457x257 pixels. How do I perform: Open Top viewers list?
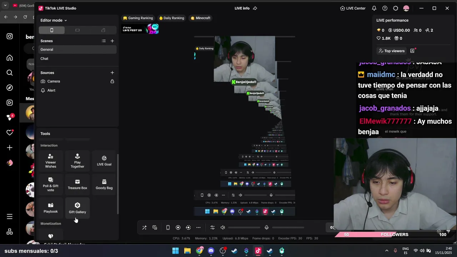click(x=392, y=51)
